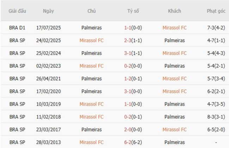Click the 'Phạt góc' column header
This screenshot has width=229, height=148.
(216, 11)
